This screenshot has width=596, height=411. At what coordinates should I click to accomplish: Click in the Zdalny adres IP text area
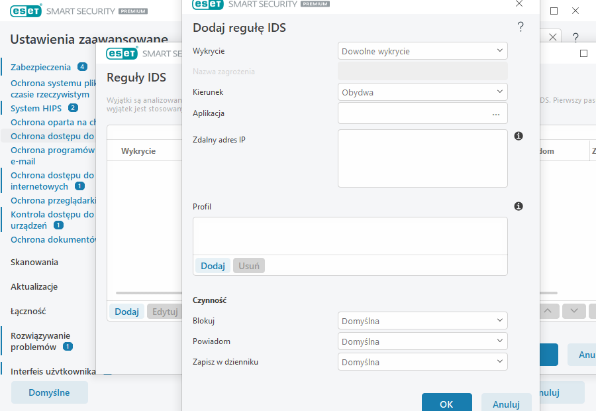pyautogui.click(x=422, y=158)
